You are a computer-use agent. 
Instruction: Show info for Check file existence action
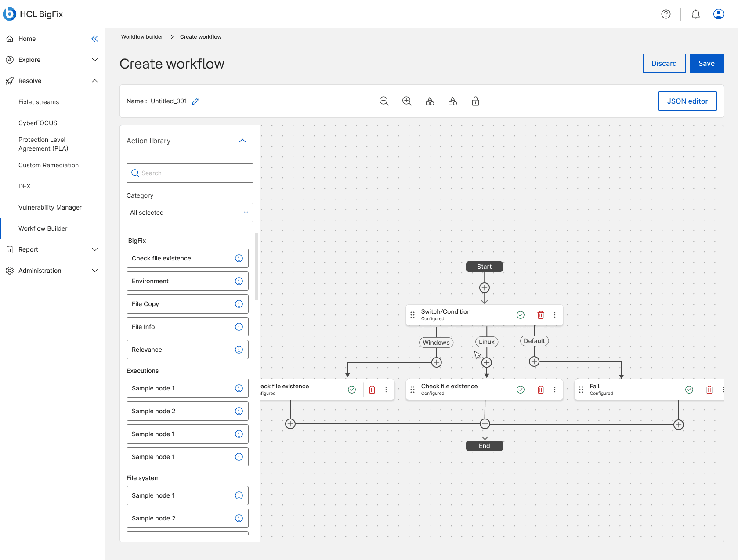click(x=239, y=258)
